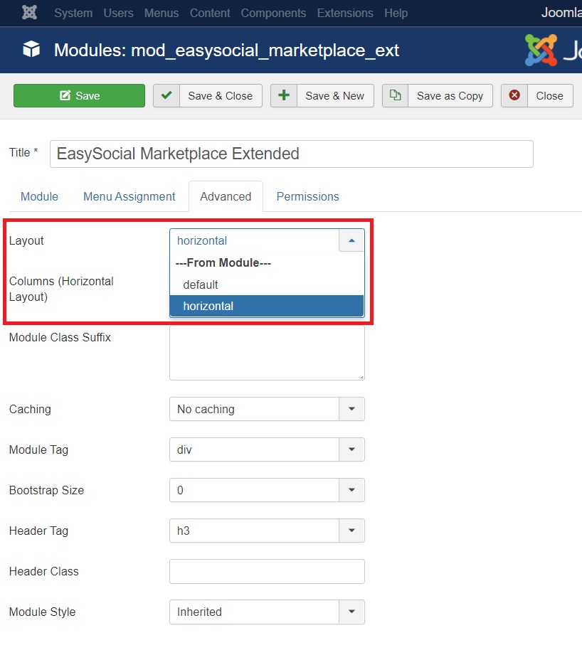
Task: Click the plus icon on Save & New
Action: pyautogui.click(x=283, y=96)
